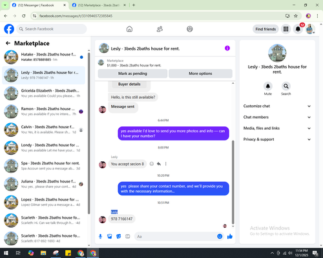Image resolution: width=323 pixels, height=258 pixels.
Task: Open Juliana conversation
Action: [x=44, y=184]
